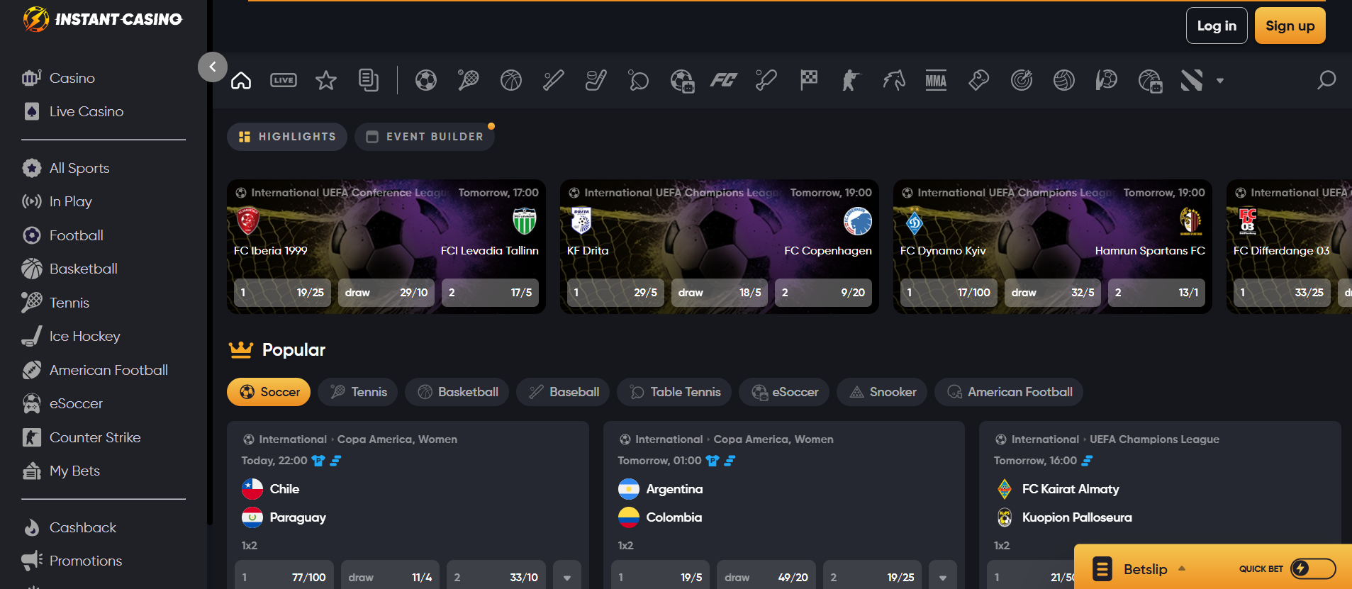Toggle the Quick Bet switch

(x=1312, y=568)
